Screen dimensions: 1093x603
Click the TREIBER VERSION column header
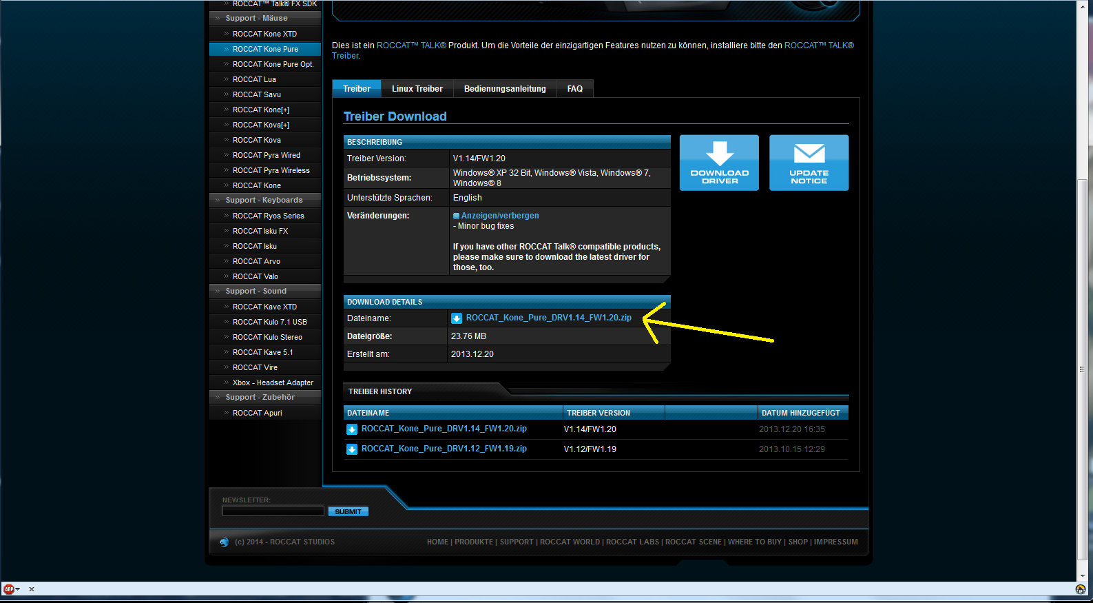[614, 413]
